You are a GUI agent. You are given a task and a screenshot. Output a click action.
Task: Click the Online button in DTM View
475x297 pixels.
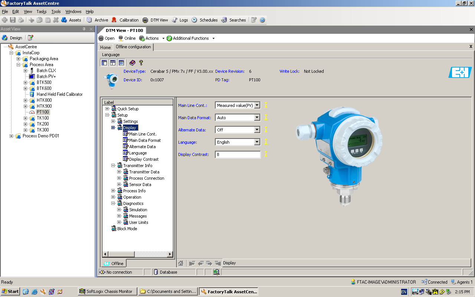tap(127, 38)
